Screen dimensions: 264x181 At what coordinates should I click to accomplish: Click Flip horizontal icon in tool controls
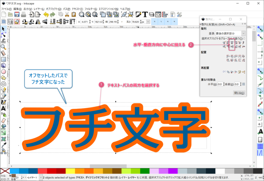point(38,22)
